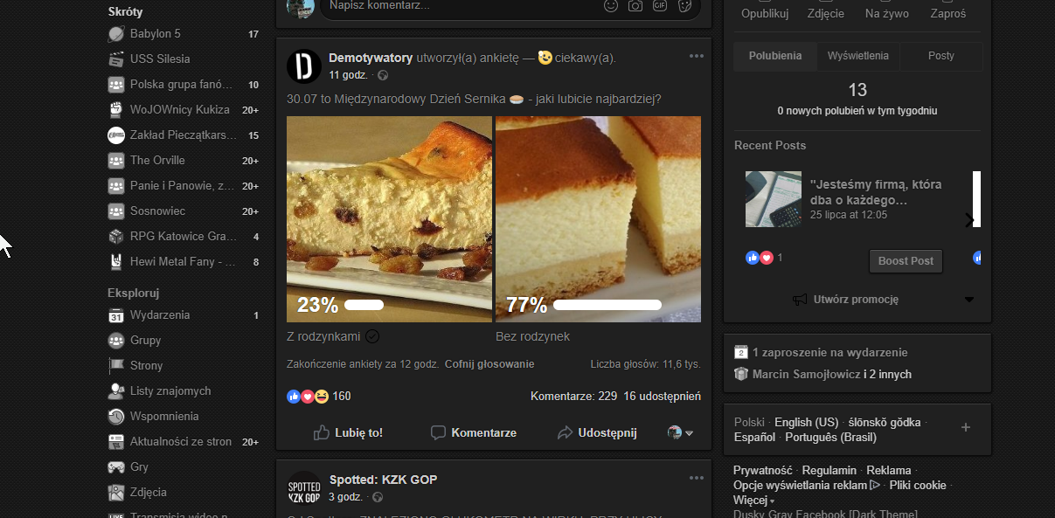
Task: Open Wspomnienia in left sidebar
Action: point(163,417)
